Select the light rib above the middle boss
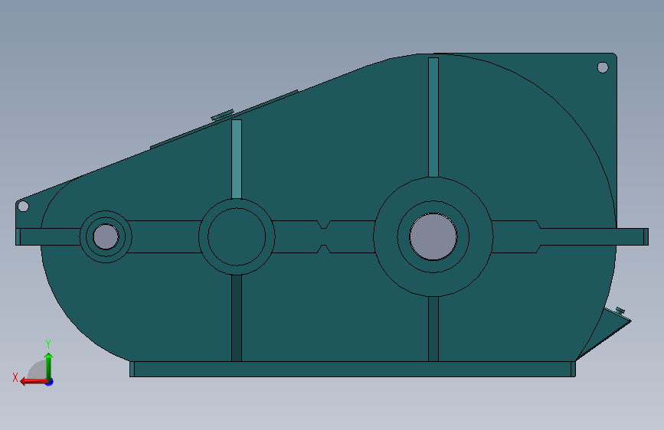 point(237,159)
